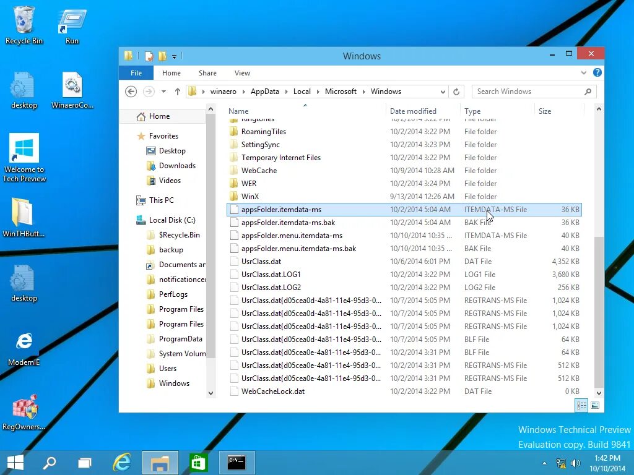
Task: Open recent locations dropdown arrow
Action: [x=163, y=92]
